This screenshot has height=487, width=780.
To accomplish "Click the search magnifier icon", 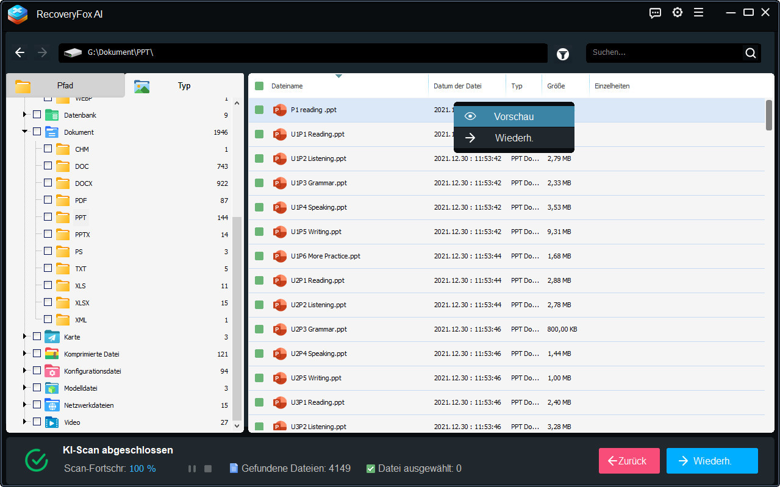I will (751, 53).
